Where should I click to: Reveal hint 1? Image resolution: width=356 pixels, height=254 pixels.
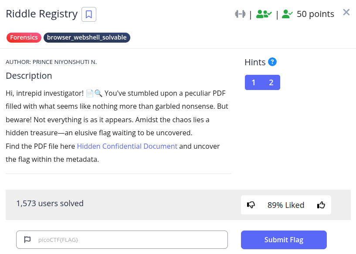254,83
